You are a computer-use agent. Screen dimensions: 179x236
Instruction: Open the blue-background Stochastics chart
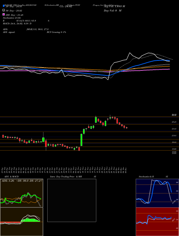click(x=157, y=193)
